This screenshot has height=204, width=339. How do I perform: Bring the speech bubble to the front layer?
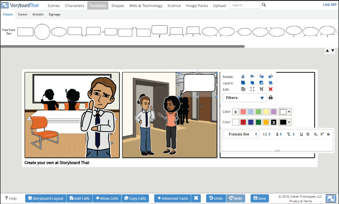[243, 83]
